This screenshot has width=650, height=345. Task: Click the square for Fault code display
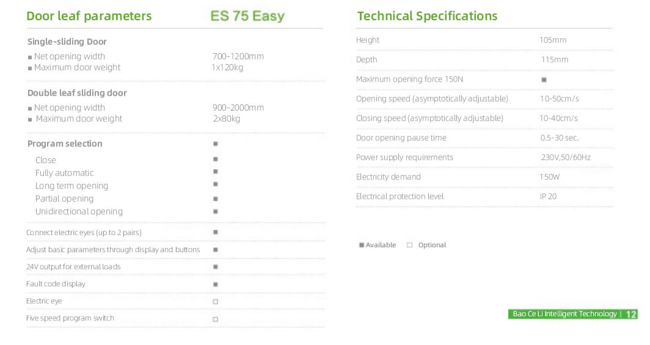coord(215,284)
